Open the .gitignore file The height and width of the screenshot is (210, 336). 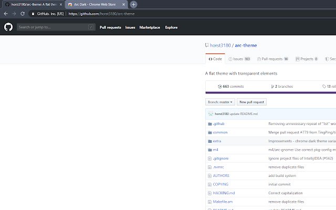[x=220, y=159]
